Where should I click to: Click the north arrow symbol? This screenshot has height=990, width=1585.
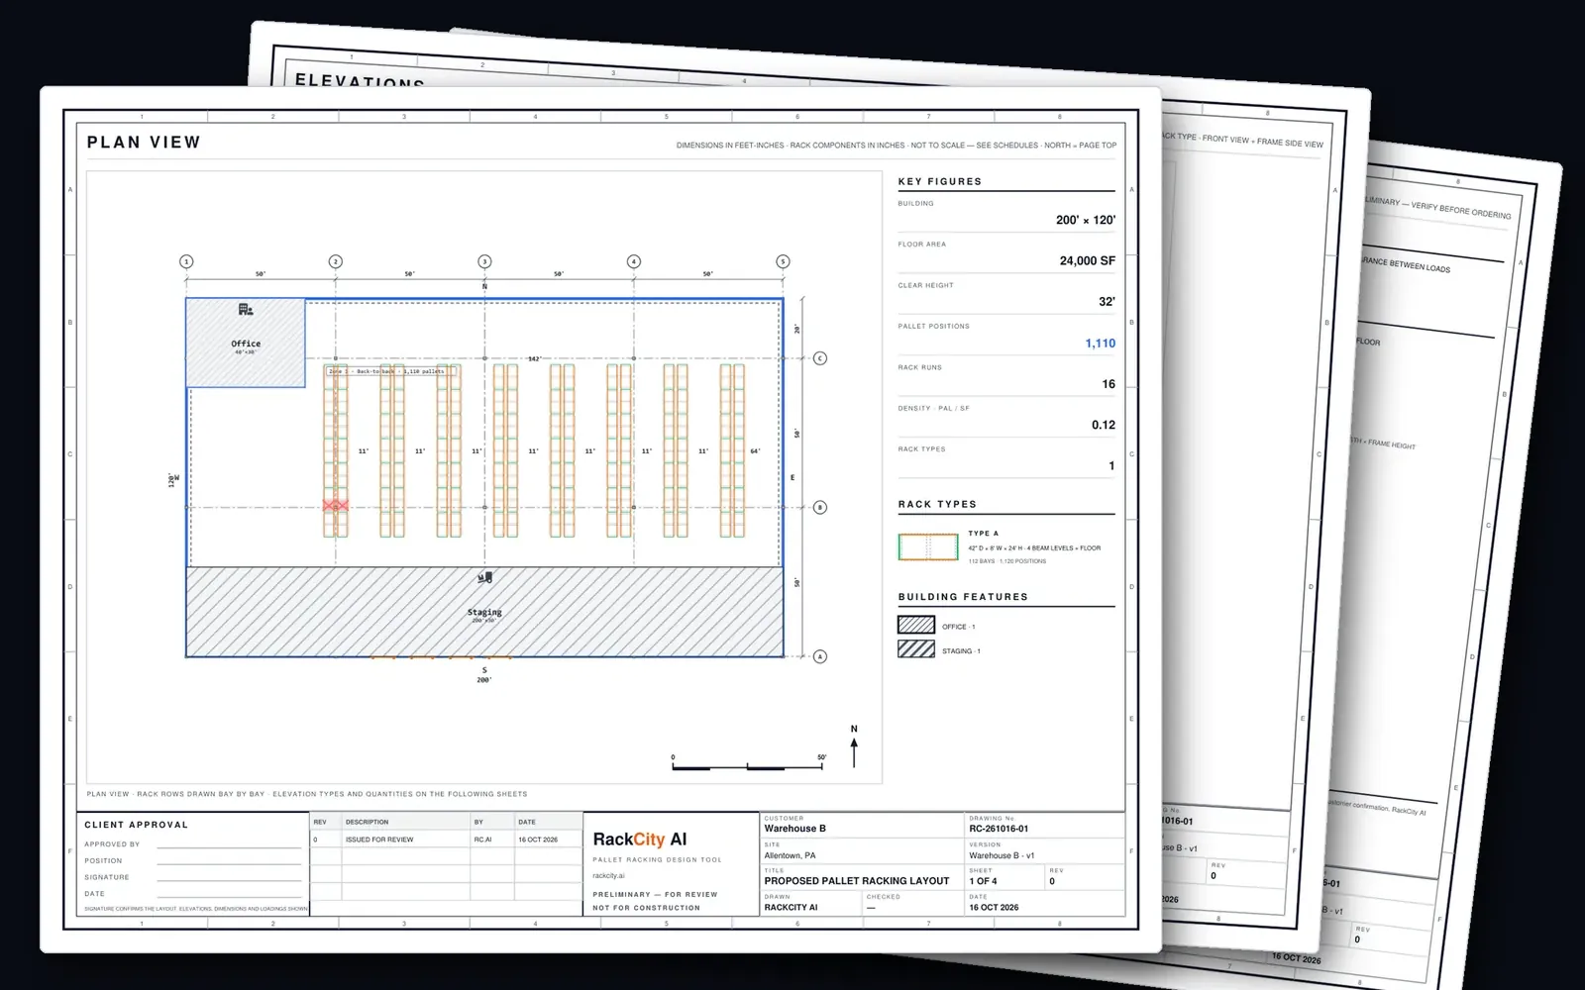(854, 746)
